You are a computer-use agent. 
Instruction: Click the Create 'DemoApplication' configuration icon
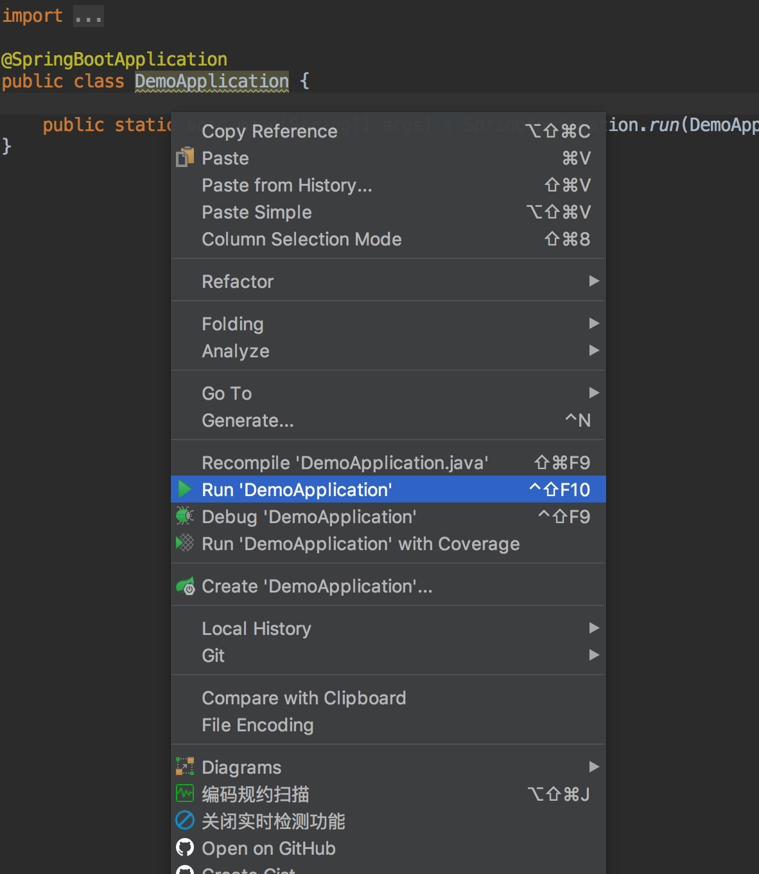pos(186,585)
